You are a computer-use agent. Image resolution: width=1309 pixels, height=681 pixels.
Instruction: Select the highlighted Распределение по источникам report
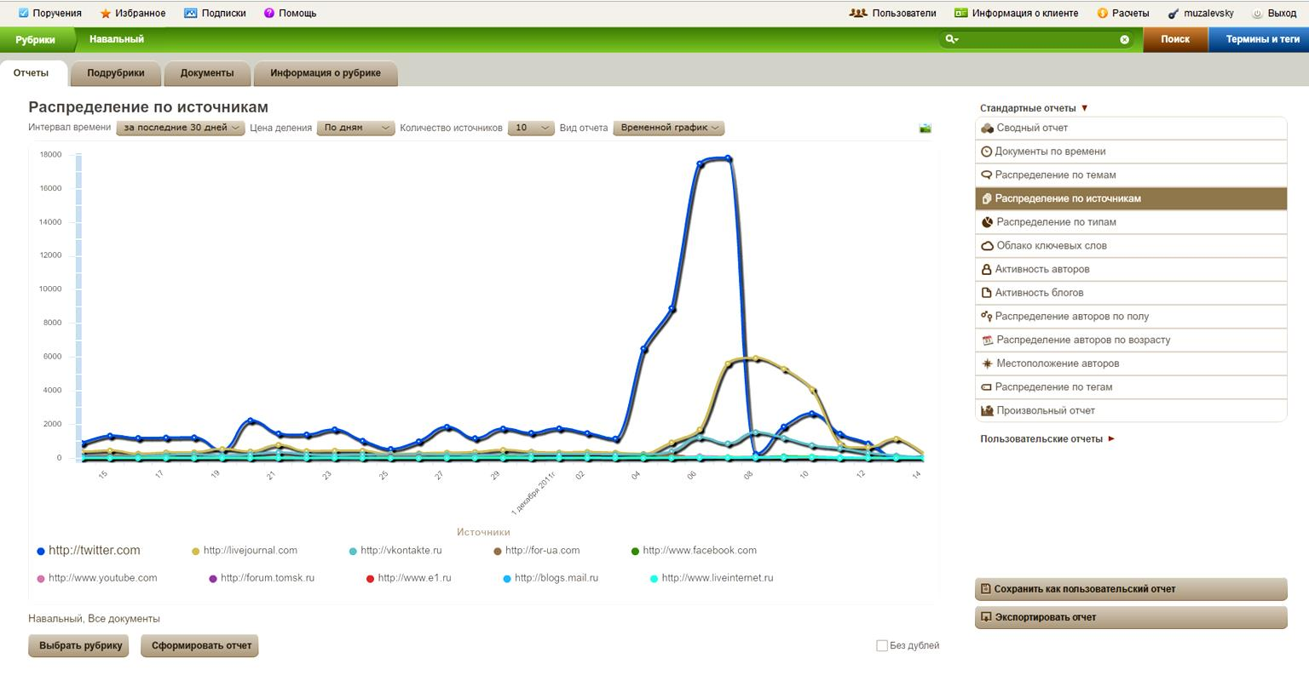1131,198
